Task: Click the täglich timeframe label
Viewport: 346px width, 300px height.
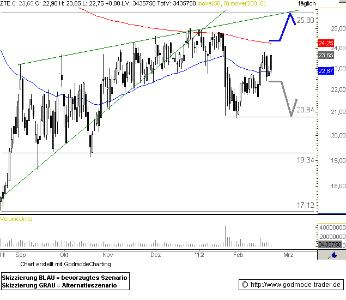Action: pos(307,3)
